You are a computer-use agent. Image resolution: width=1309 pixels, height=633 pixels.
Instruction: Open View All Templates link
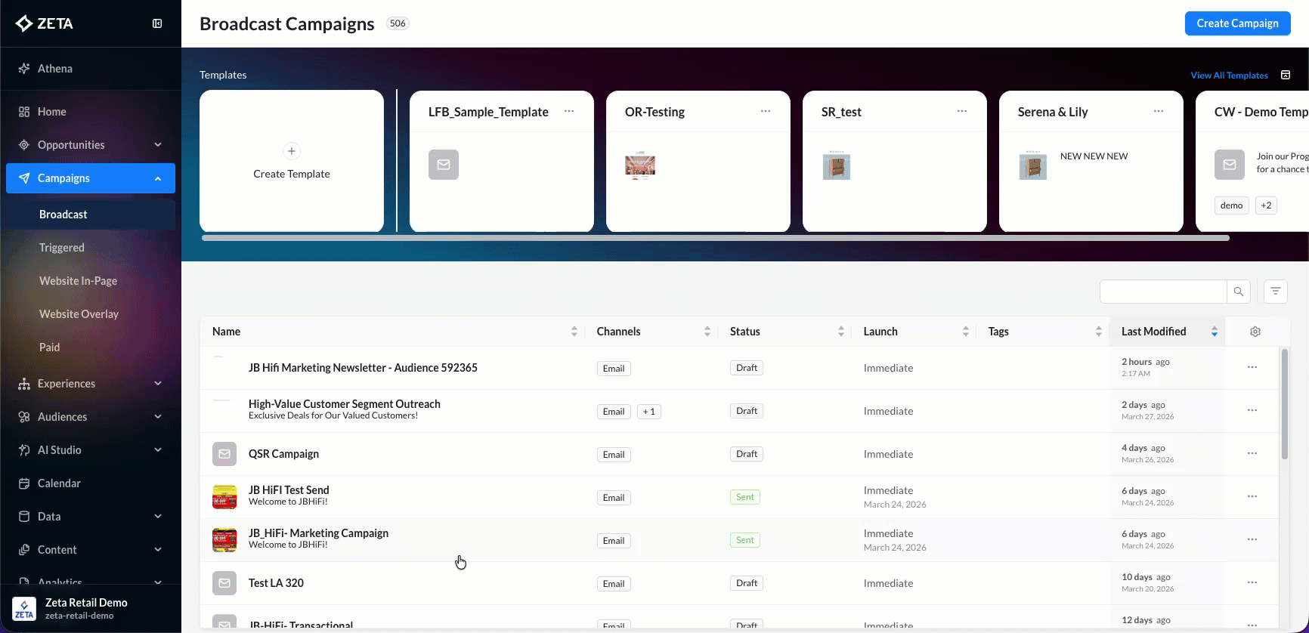coord(1229,75)
